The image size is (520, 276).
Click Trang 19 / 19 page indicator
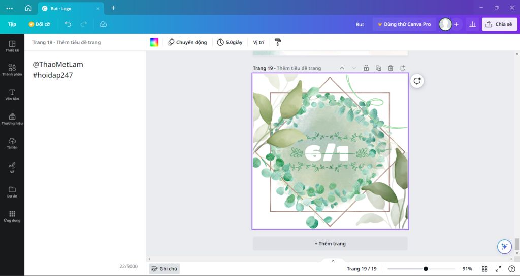(362, 269)
